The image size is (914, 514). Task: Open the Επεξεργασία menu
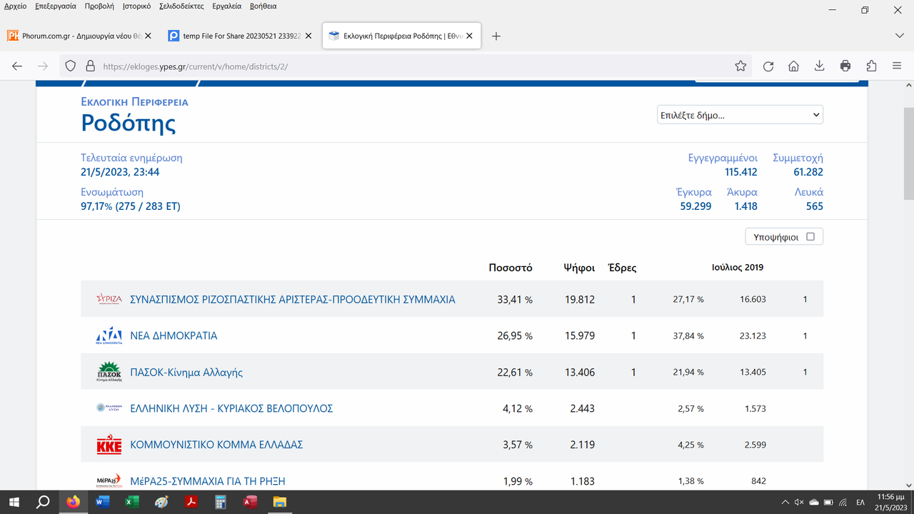pyautogui.click(x=55, y=6)
